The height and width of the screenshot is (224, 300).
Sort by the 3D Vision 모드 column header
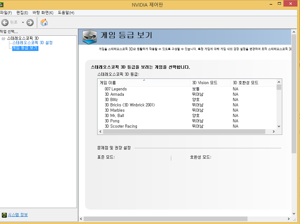click(x=210, y=83)
